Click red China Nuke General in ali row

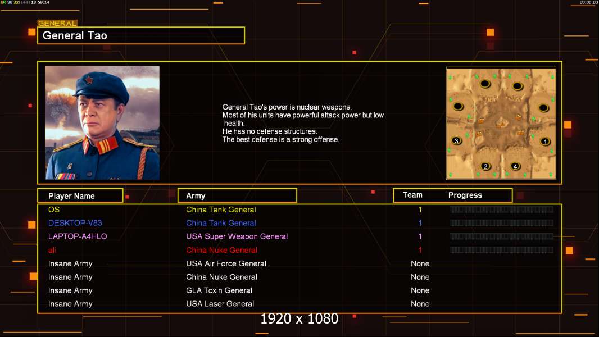coord(221,250)
